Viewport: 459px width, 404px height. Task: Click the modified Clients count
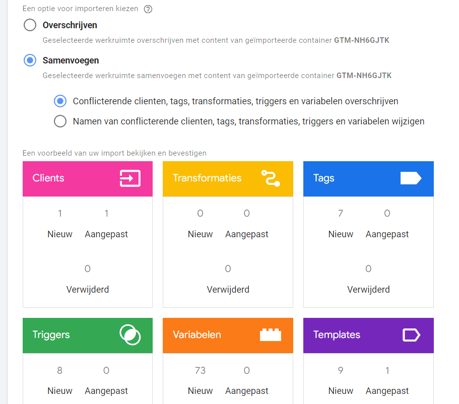tap(106, 214)
